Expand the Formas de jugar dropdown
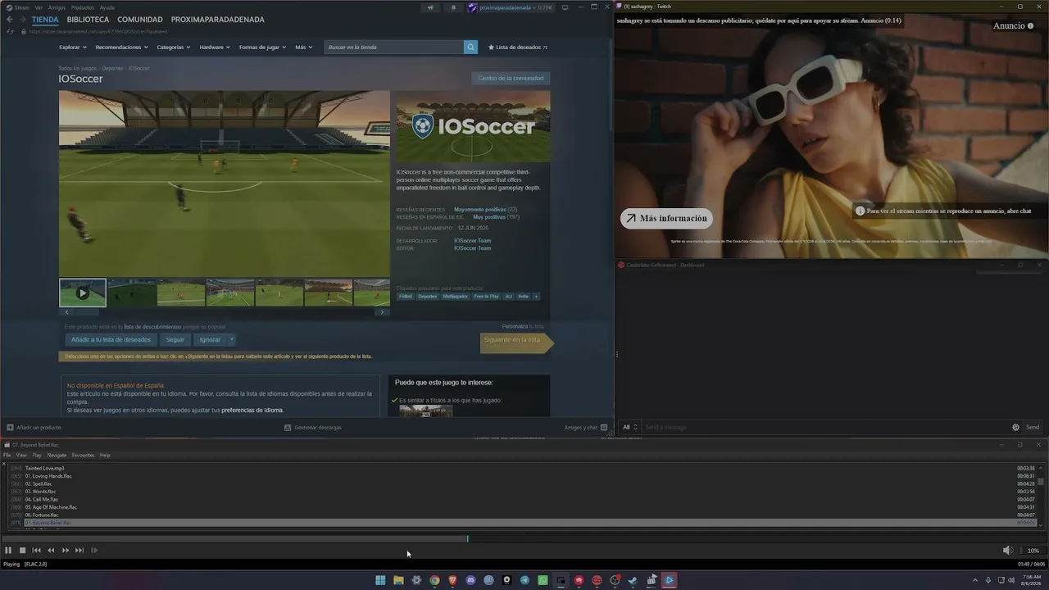Viewport: 1049px width, 590px height. click(x=263, y=48)
